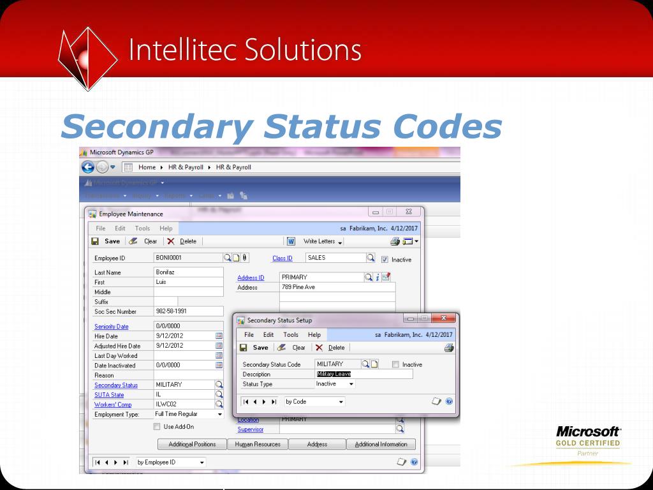
Task: Click the Seniority Date link
Action: (111, 327)
